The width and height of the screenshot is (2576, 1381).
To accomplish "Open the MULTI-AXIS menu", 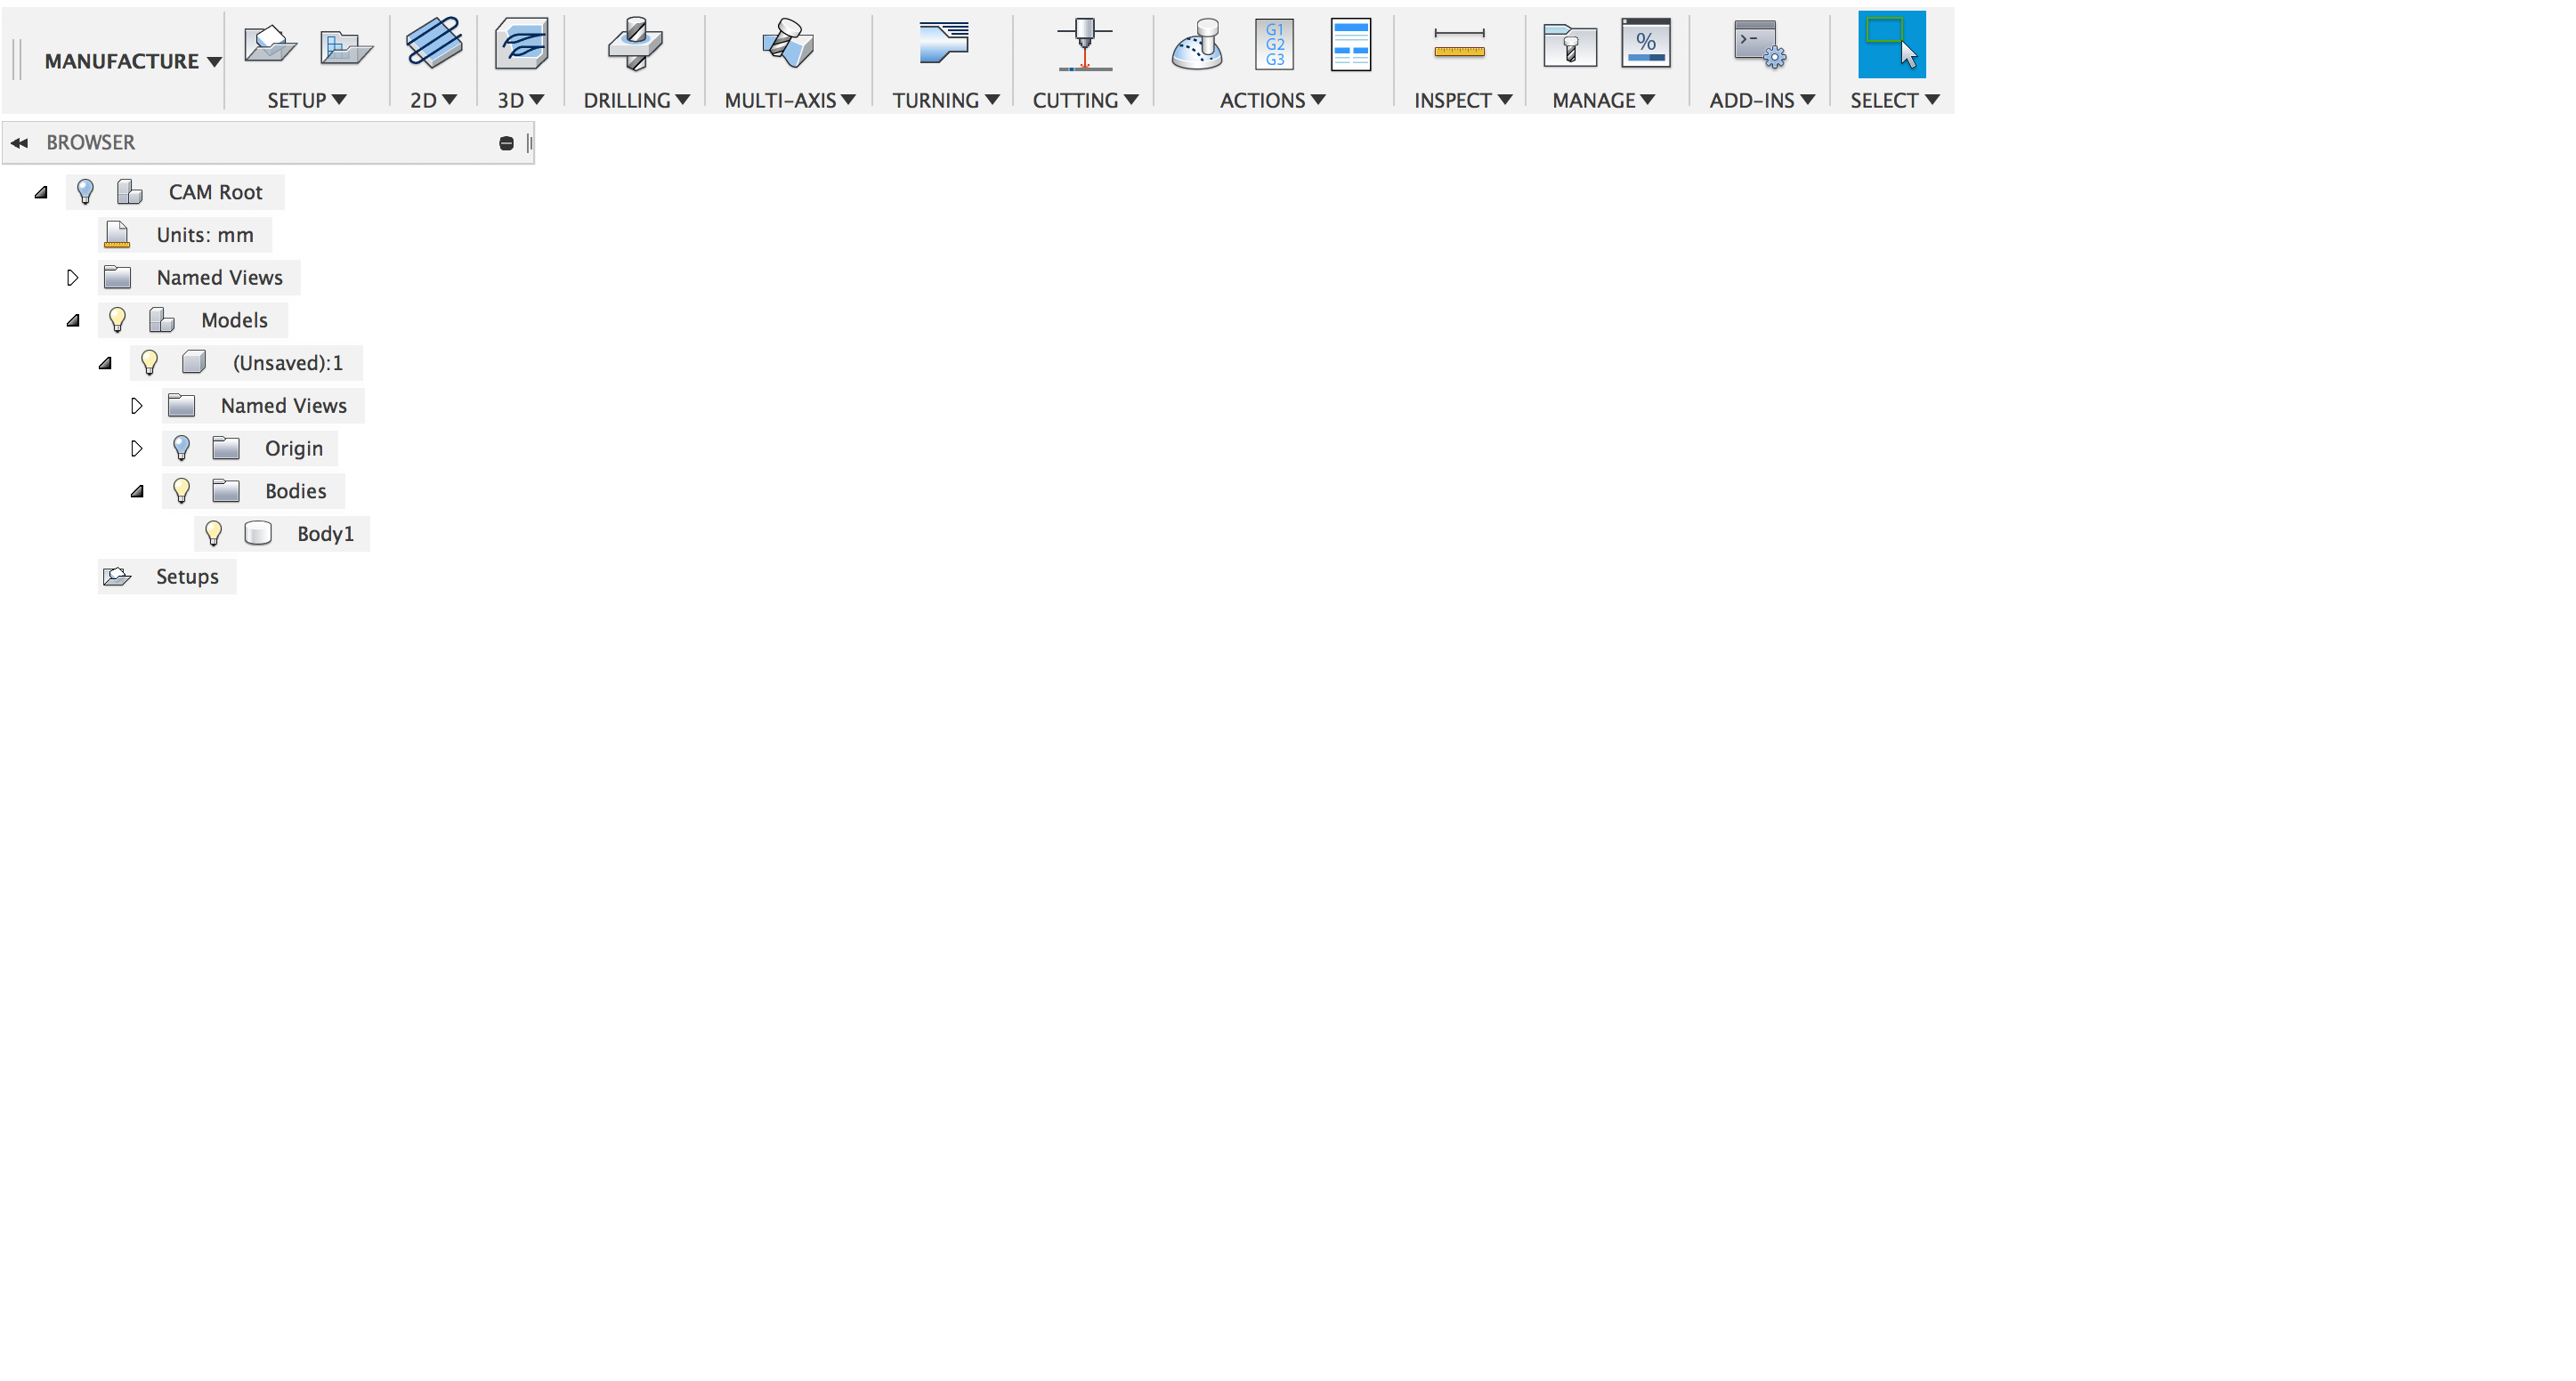I will point(789,100).
